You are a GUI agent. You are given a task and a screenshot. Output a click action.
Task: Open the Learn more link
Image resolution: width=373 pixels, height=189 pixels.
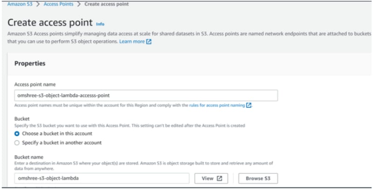point(132,42)
